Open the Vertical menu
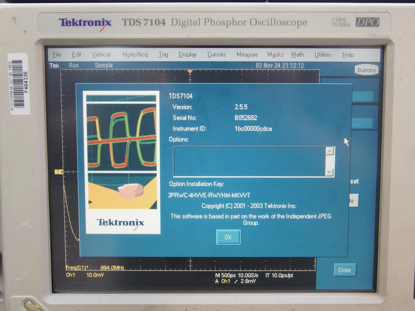Image resolution: width=415 pixels, height=311 pixels. 101,55
